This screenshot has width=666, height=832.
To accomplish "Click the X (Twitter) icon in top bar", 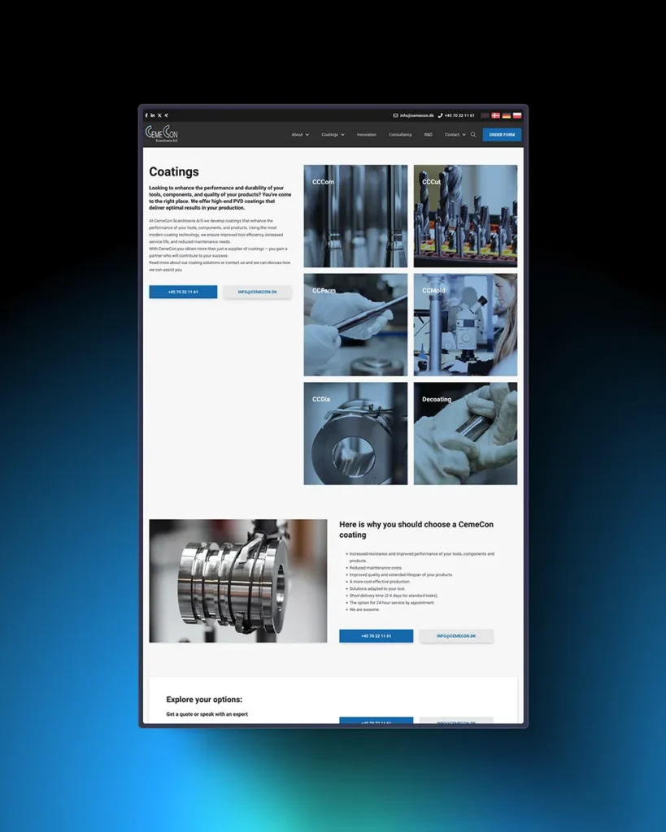I will [x=159, y=115].
